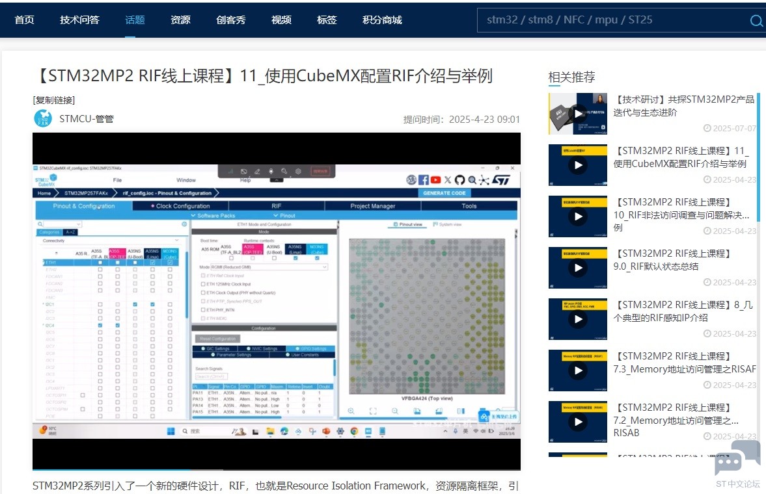
Task: Toggle runtime context A35NS (Linux) checkbox
Action: [295, 258]
